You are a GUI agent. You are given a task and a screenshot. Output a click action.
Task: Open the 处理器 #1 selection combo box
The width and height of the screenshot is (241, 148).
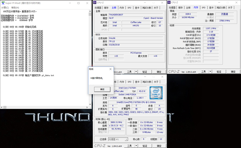pyautogui.click(x=118, y=139)
